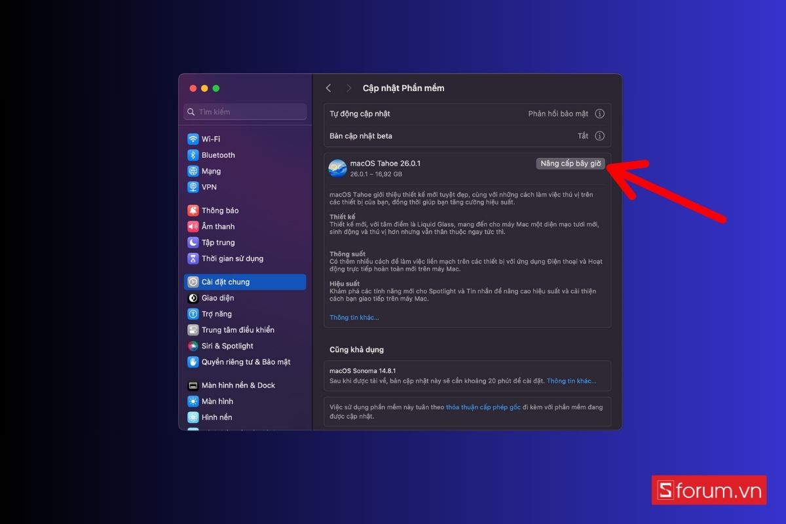Open thỏa thuận cấp phép gốc link

[x=483, y=407]
